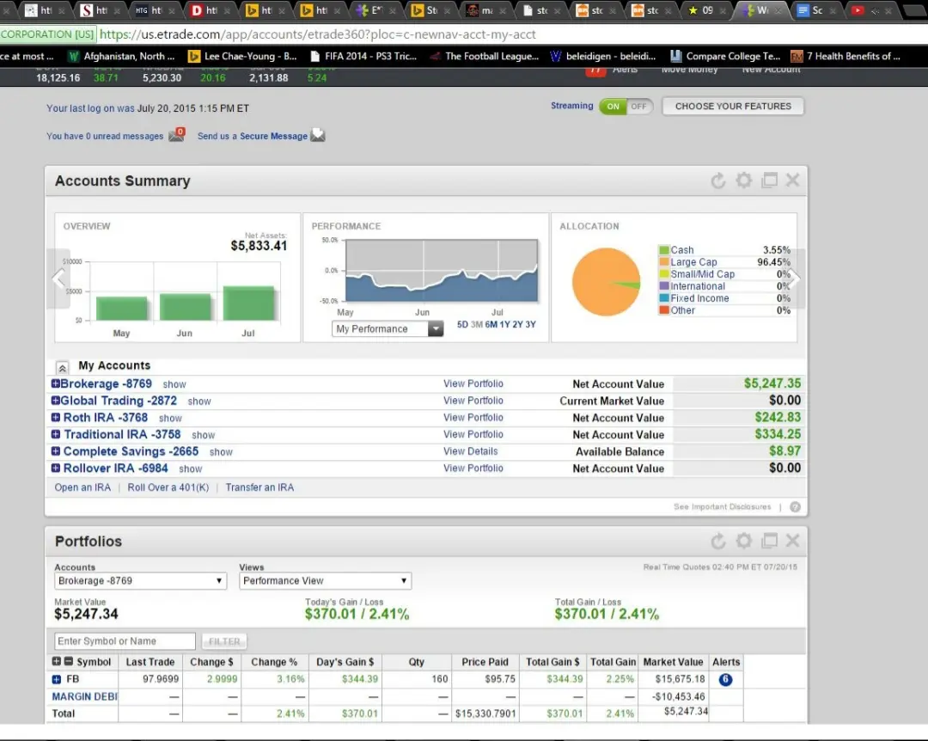Screen dimensions: 928x741
Task: Open the My Performance dropdown
Action: click(x=387, y=328)
